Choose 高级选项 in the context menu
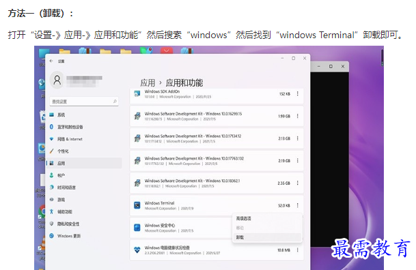This screenshot has width=416, height=270. click(x=244, y=218)
